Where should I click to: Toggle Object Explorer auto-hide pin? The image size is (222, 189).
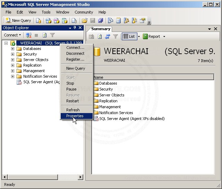[75, 28]
